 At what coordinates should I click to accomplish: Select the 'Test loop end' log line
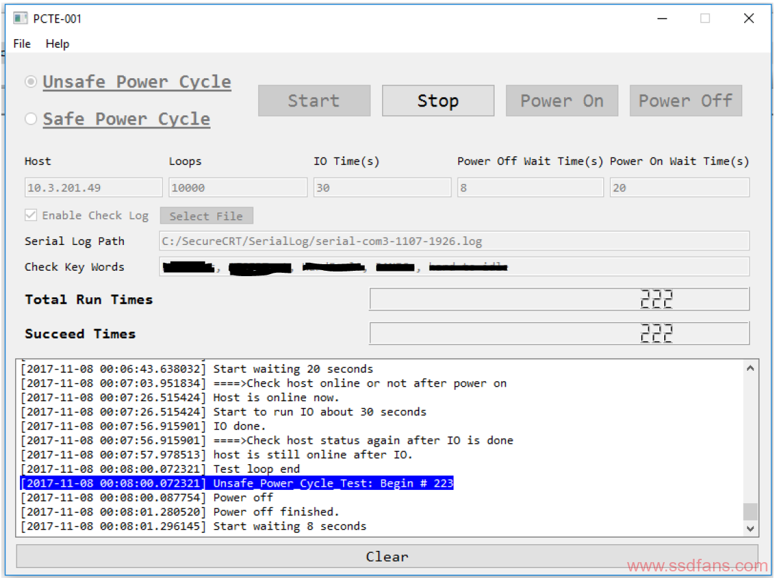(x=160, y=469)
